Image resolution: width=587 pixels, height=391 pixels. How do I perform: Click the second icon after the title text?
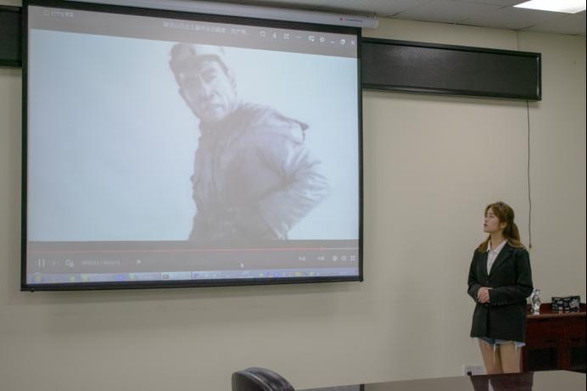coord(274,36)
